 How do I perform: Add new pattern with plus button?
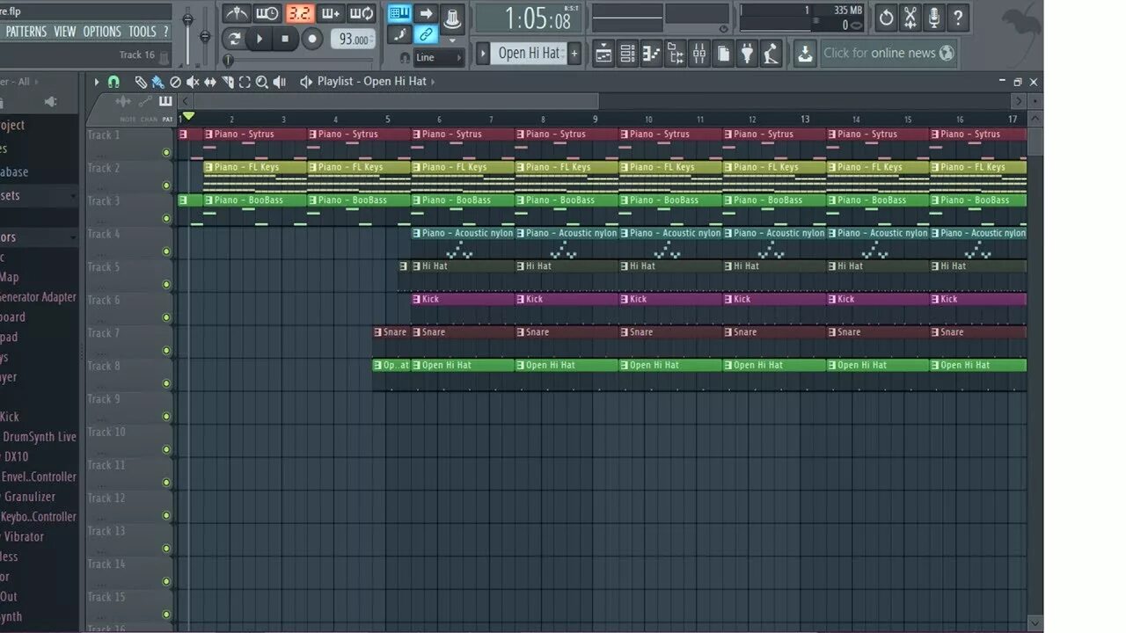[574, 54]
